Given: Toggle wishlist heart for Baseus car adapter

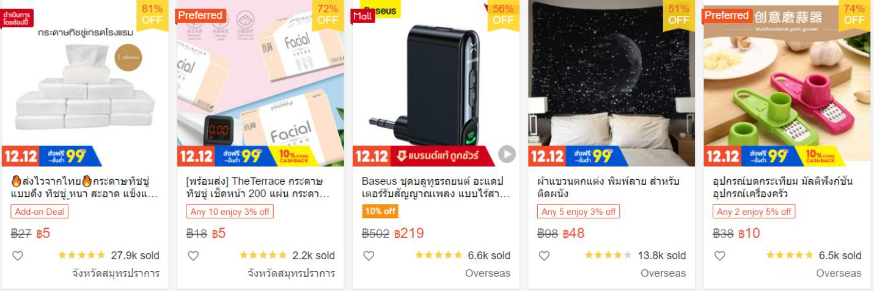Looking at the screenshot, I should tap(369, 256).
